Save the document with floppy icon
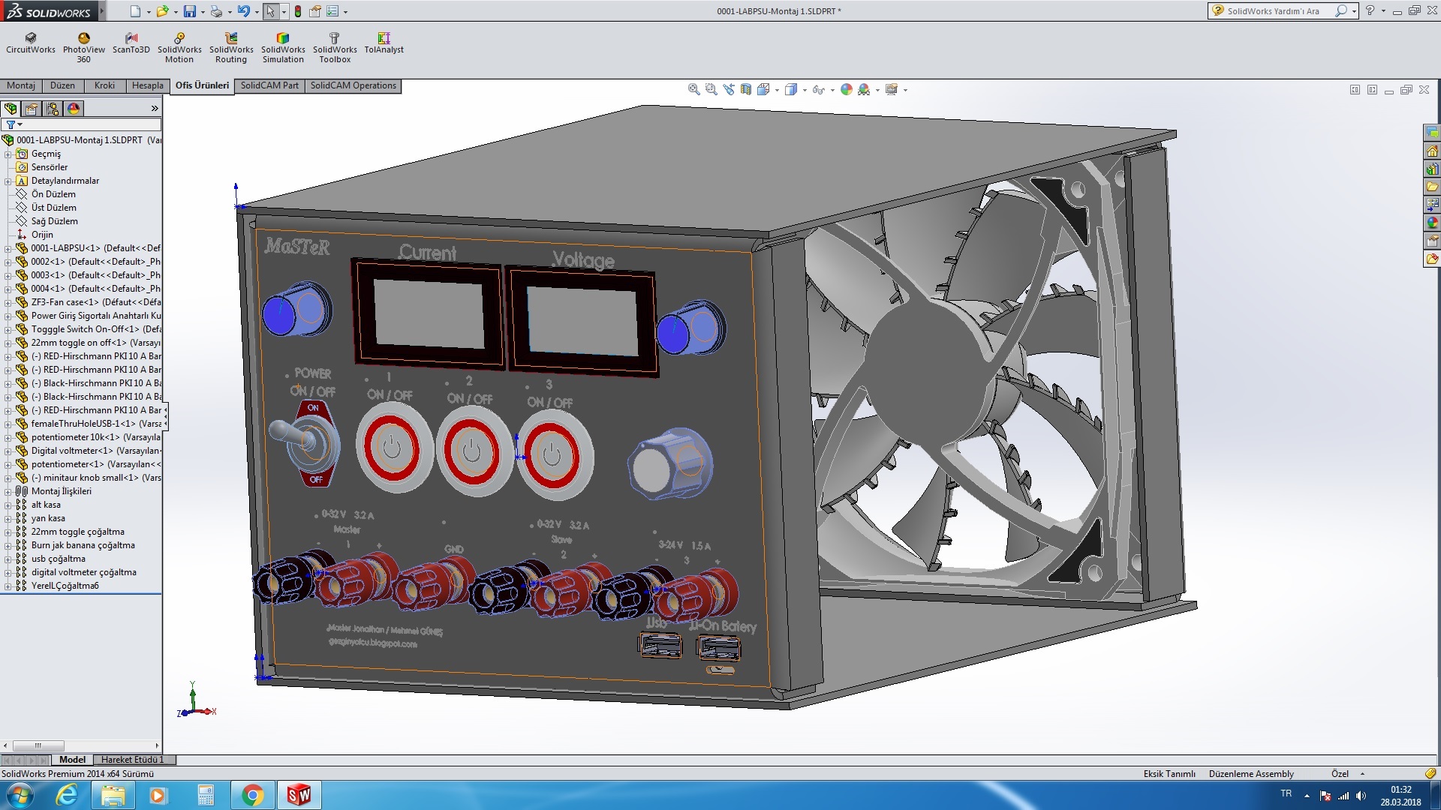 coord(190,11)
